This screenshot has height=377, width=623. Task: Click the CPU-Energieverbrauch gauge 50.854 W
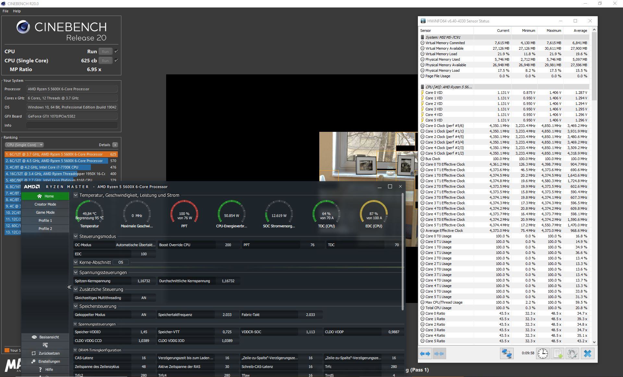[x=231, y=214]
